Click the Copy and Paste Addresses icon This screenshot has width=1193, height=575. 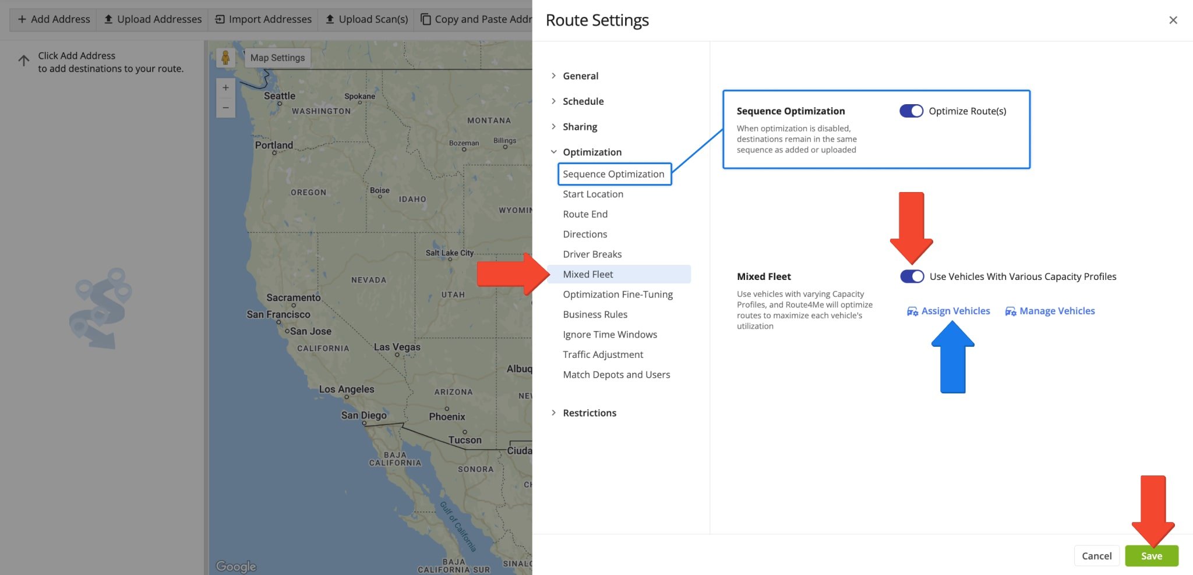click(x=426, y=19)
